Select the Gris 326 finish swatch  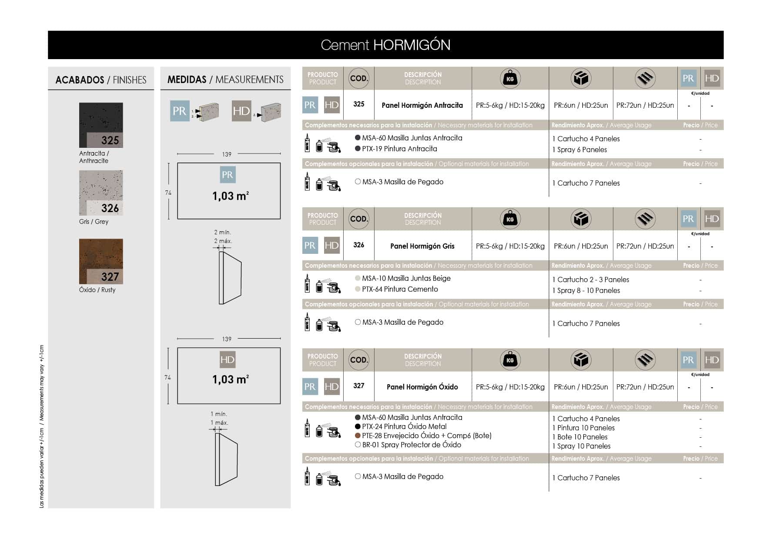(101, 193)
